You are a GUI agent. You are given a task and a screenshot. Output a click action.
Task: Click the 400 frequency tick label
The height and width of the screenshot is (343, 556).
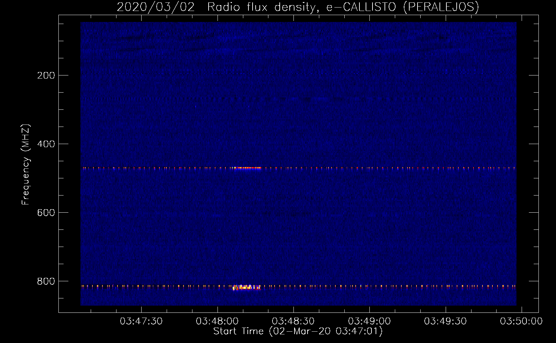tap(46, 144)
